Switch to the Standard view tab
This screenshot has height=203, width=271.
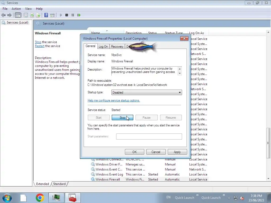coord(59,184)
